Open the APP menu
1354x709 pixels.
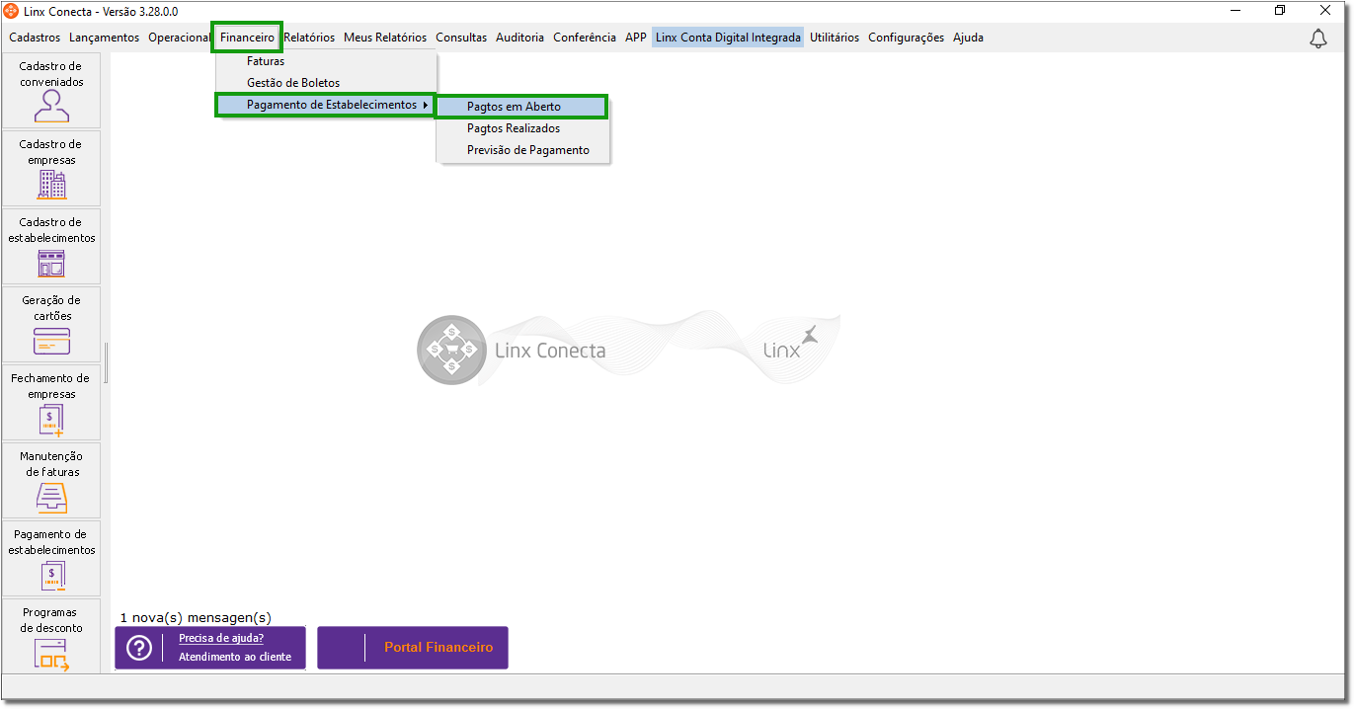636,38
